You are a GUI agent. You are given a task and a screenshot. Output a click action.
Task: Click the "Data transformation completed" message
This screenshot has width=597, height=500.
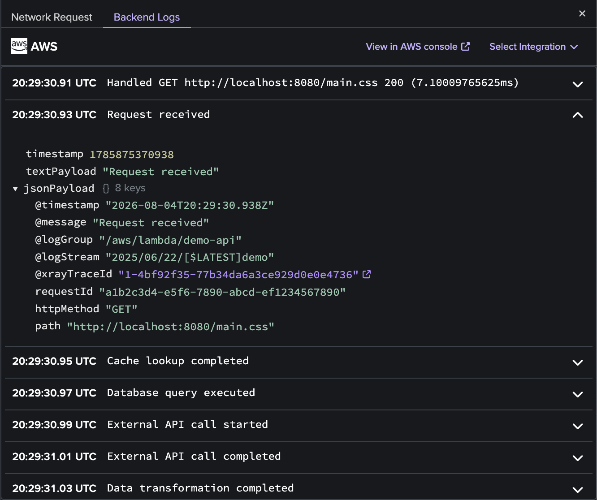(200, 488)
